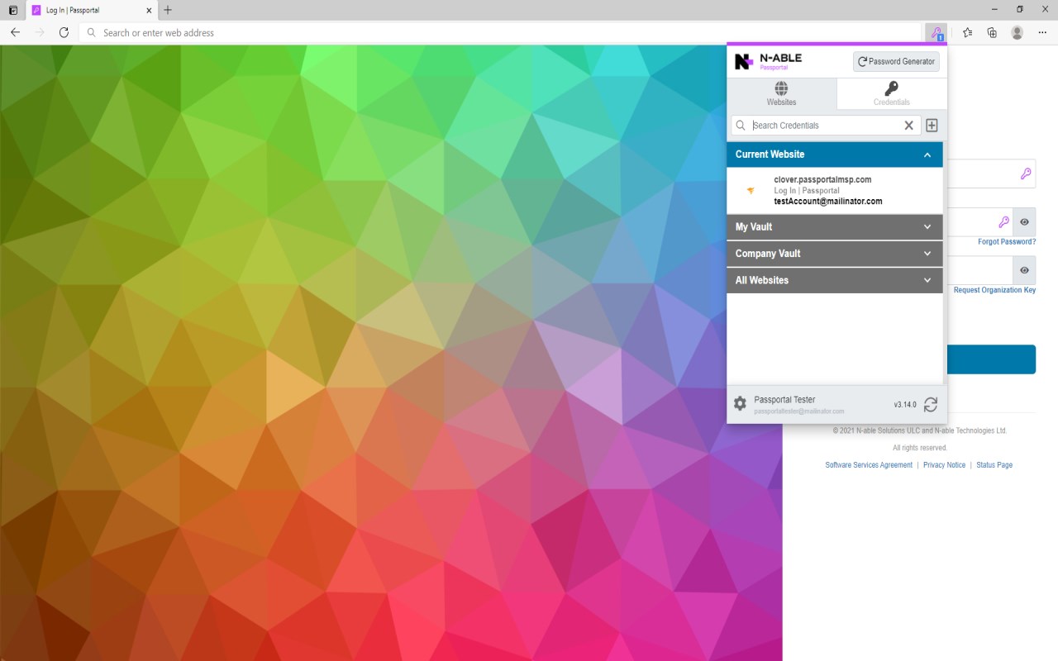This screenshot has height=661, width=1058.
Task: Click the v3.14.0 version label
Action: click(905, 405)
